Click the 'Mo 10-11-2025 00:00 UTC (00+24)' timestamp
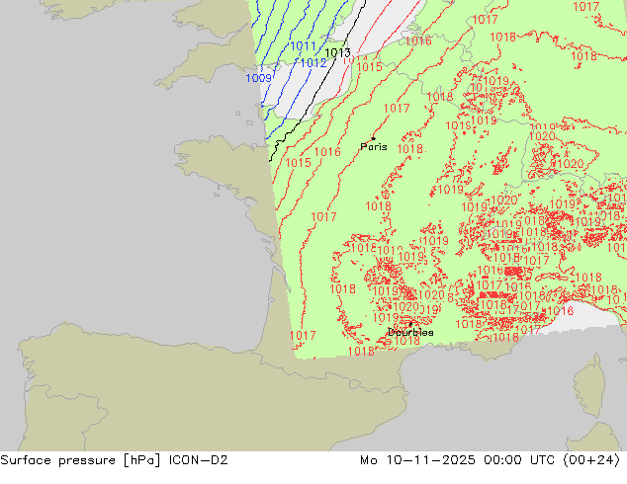 pyautogui.click(x=491, y=460)
